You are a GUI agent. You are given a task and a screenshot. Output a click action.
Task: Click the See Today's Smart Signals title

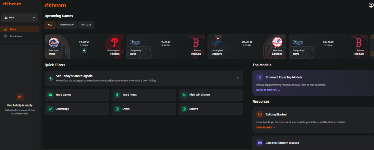[74, 76]
